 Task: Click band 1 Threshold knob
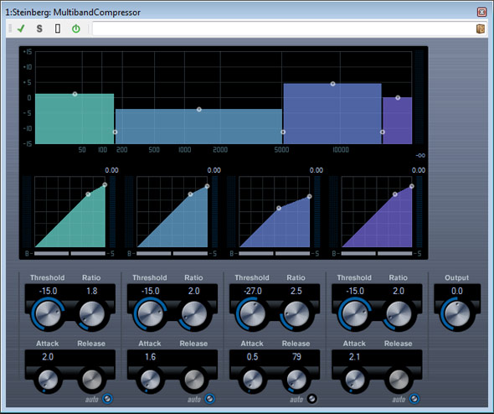[x=48, y=313]
